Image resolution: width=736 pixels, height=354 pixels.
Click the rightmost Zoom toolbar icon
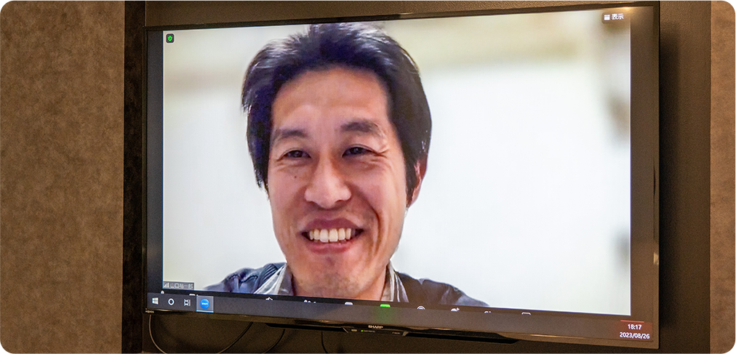click(525, 314)
